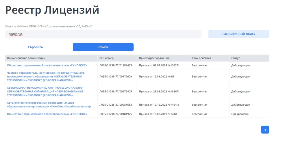Click Действующая status in the №1382Л row
The height and width of the screenshot is (147, 296).
tap(241, 65)
